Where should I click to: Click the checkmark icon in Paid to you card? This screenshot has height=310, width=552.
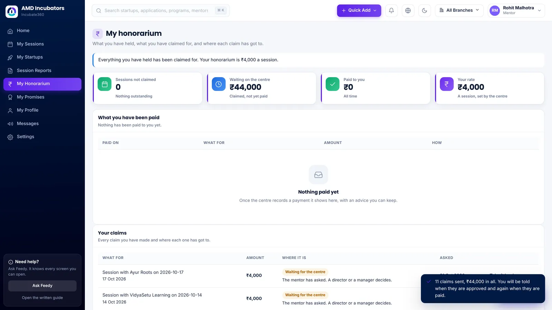pyautogui.click(x=333, y=84)
